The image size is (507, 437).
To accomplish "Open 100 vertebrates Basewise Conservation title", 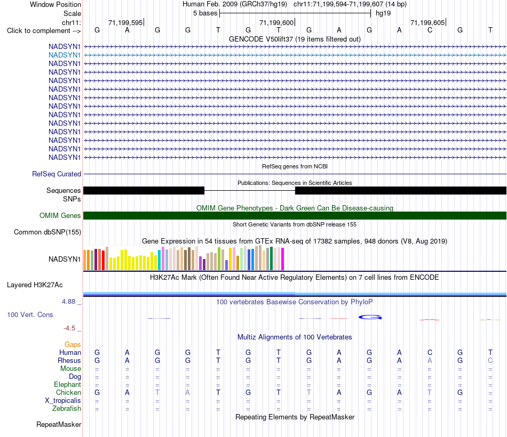I will coord(295,302).
